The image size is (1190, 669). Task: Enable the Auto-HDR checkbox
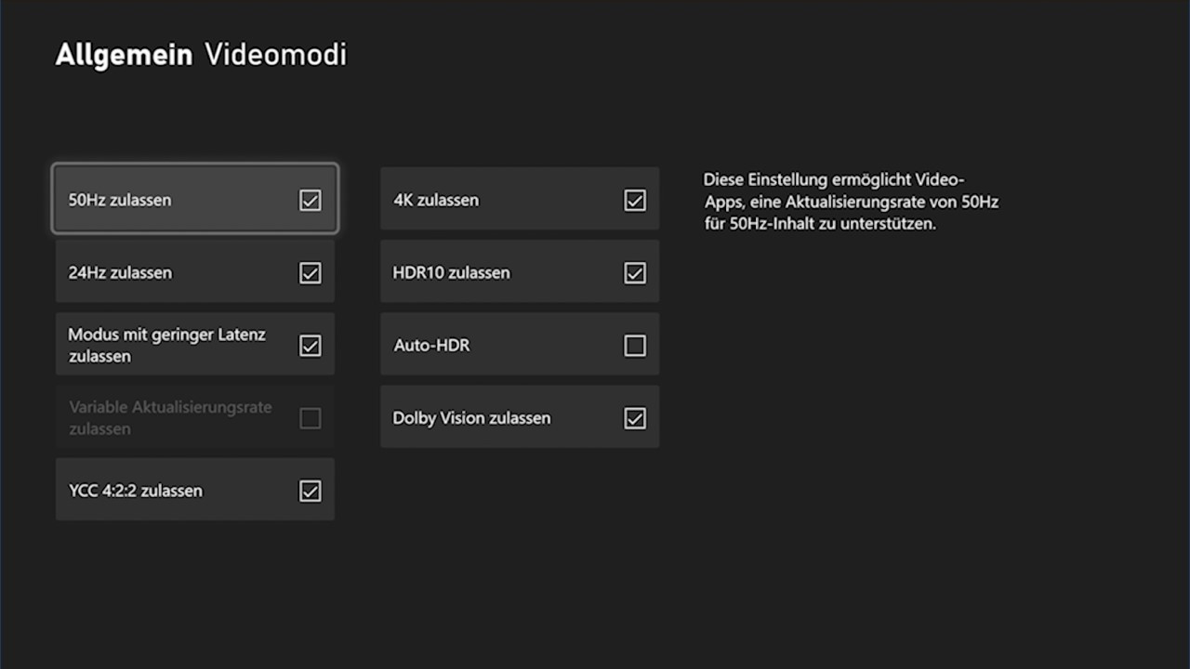635,346
